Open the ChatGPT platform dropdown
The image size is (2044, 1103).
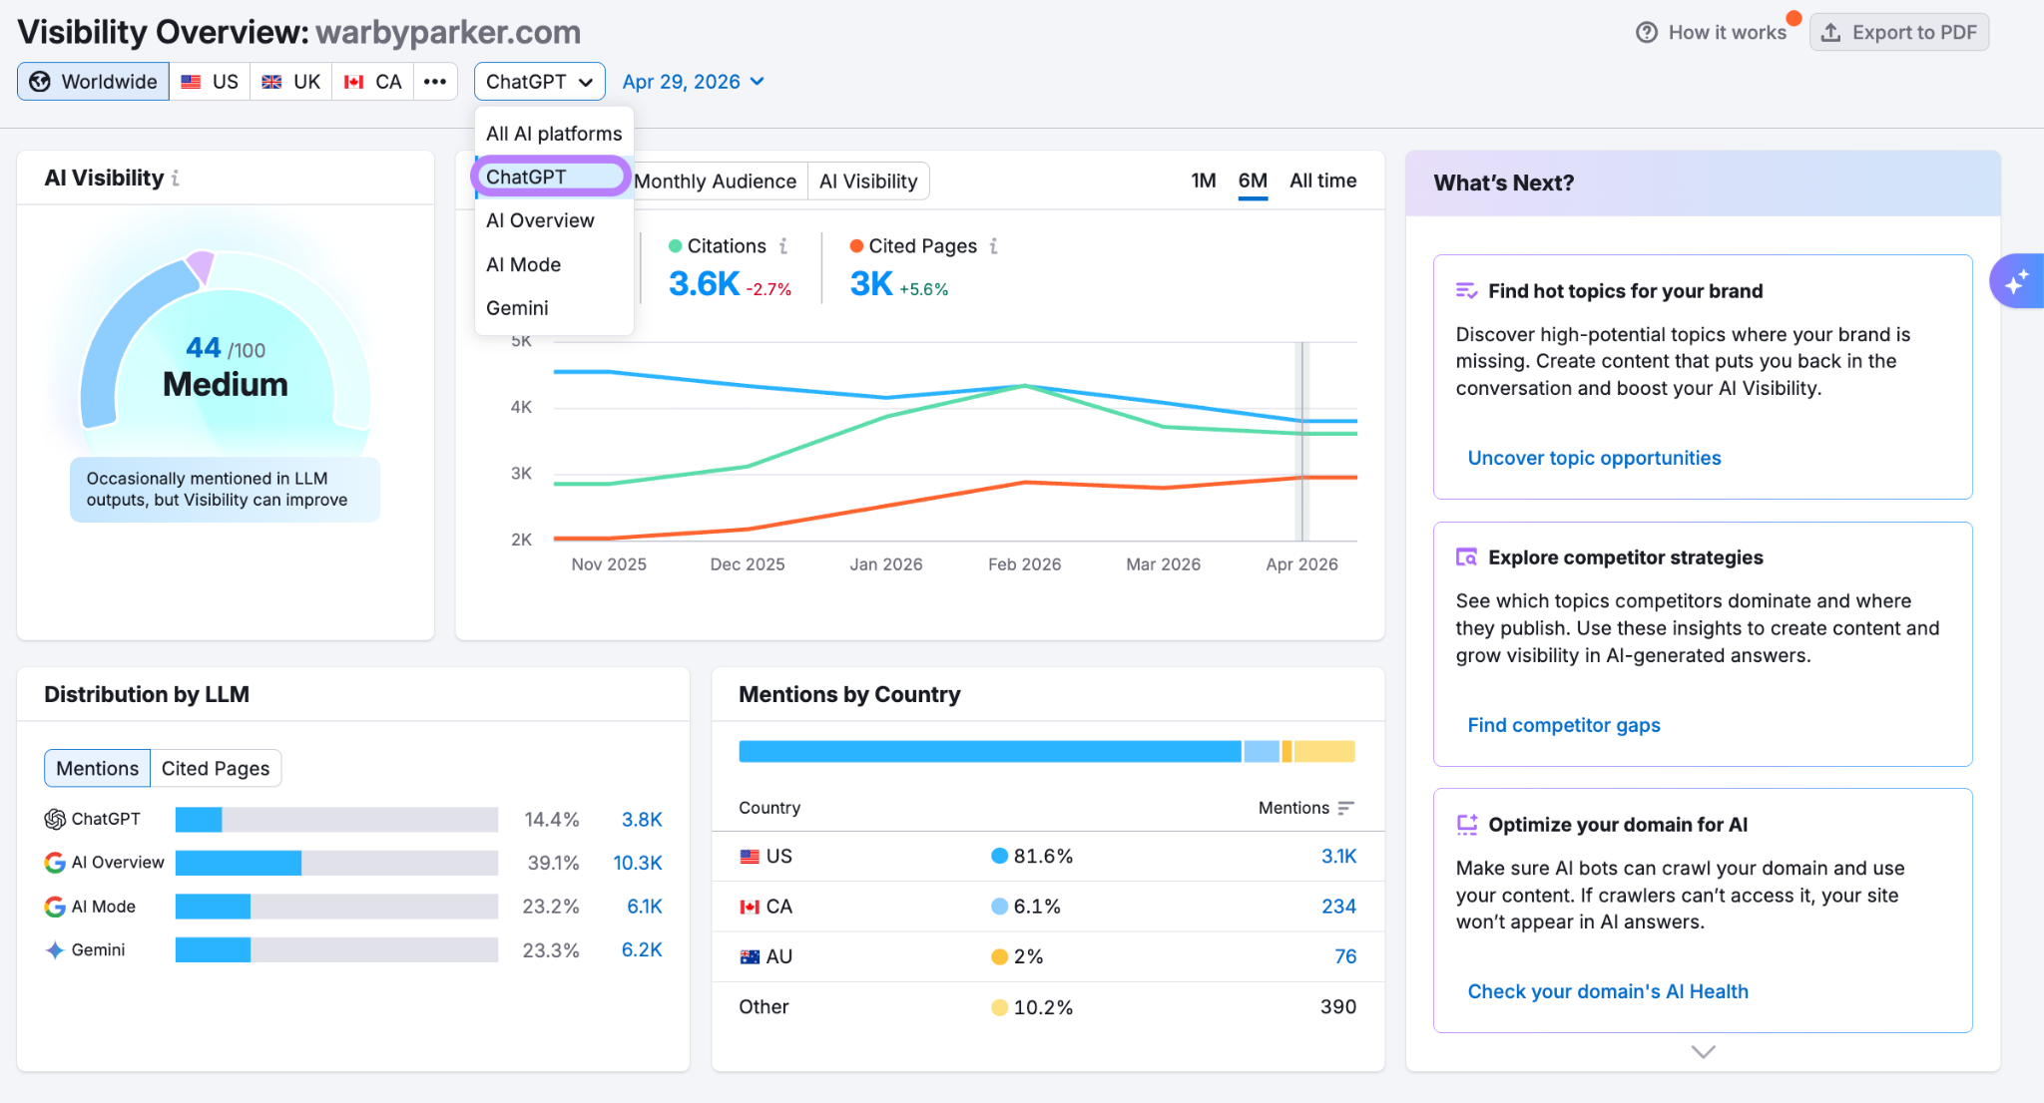540,82
